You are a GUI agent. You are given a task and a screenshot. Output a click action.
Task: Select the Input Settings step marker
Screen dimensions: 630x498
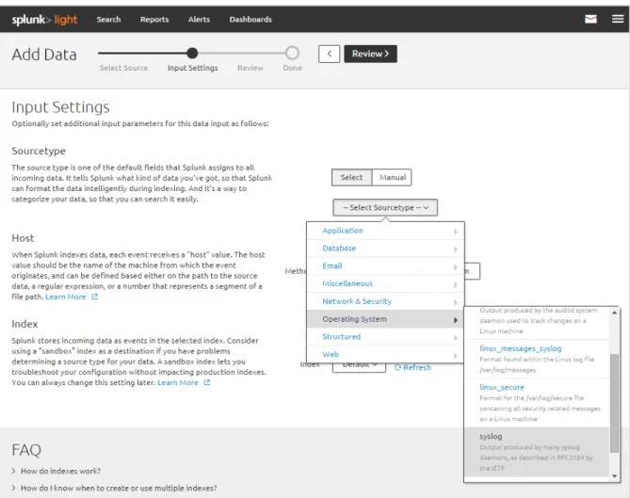tap(192, 53)
